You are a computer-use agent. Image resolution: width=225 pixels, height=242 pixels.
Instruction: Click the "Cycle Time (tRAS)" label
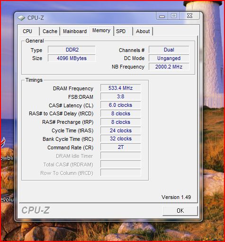point(72,130)
